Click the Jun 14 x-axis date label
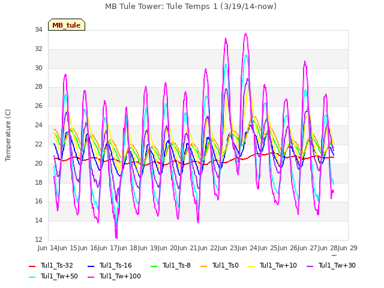The image size is (384, 288). [48, 248]
